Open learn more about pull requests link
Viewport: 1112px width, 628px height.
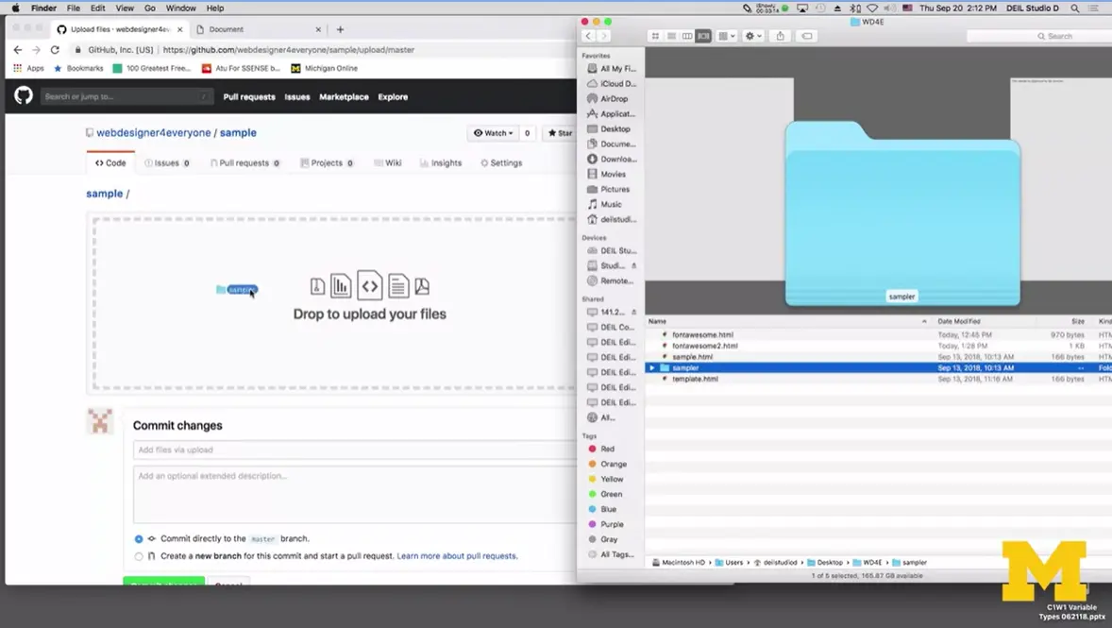click(457, 555)
